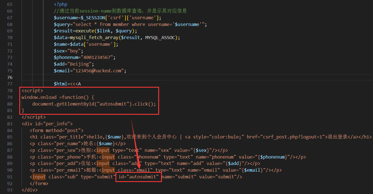Click the execute($link, $query) call

tap(105, 31)
